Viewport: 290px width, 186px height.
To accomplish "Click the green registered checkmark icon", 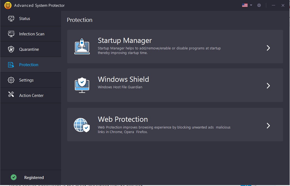I will point(14,177).
